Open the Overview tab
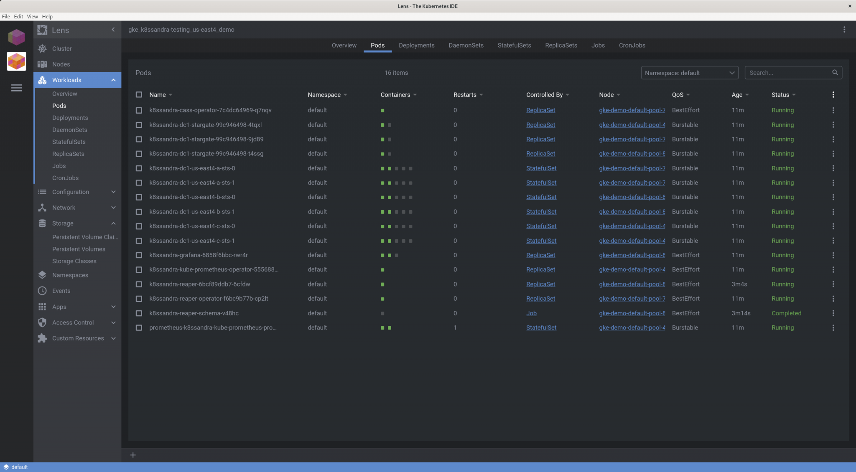Screen dimensions: 856x472 tap(344, 46)
